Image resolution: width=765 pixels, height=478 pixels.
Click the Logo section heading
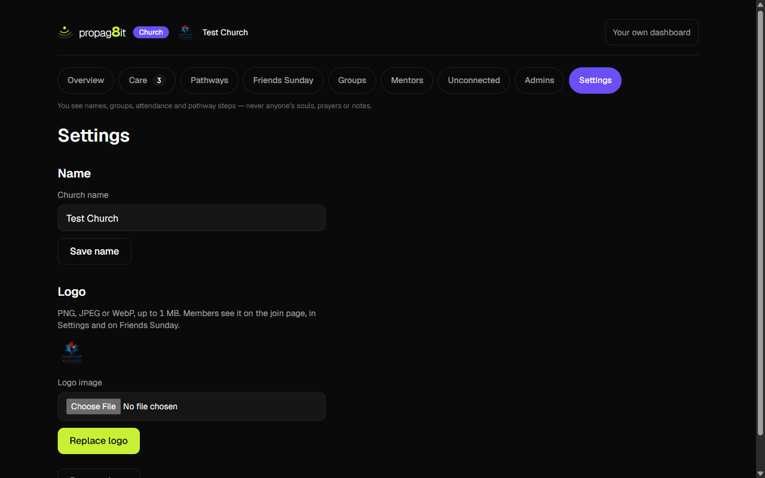coord(72,292)
